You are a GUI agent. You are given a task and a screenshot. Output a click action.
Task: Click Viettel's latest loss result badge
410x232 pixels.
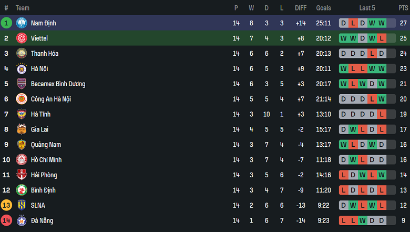(x=382, y=38)
